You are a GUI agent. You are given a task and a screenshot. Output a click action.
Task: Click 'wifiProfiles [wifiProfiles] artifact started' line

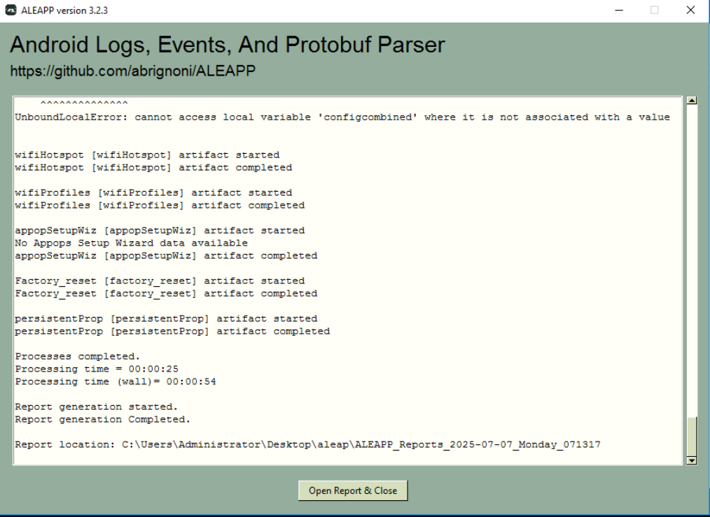point(153,192)
